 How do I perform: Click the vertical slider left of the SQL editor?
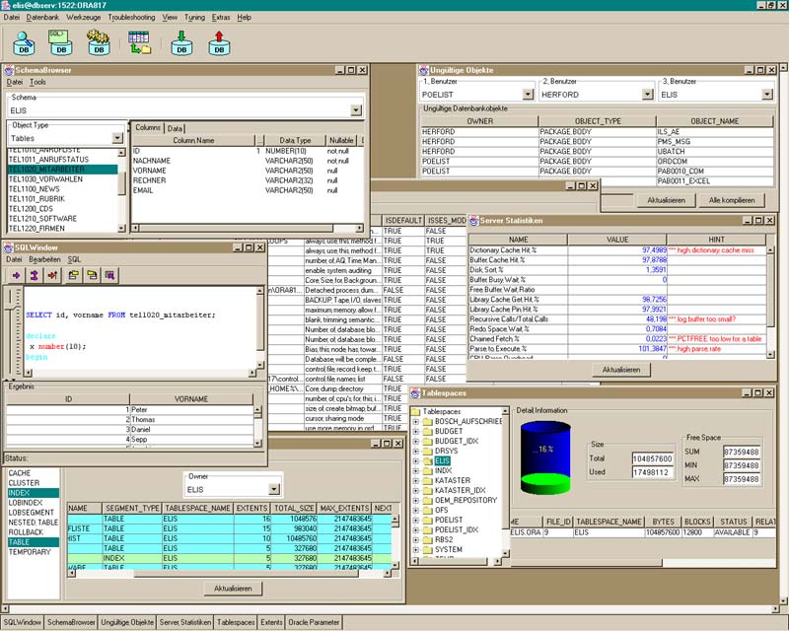10,331
